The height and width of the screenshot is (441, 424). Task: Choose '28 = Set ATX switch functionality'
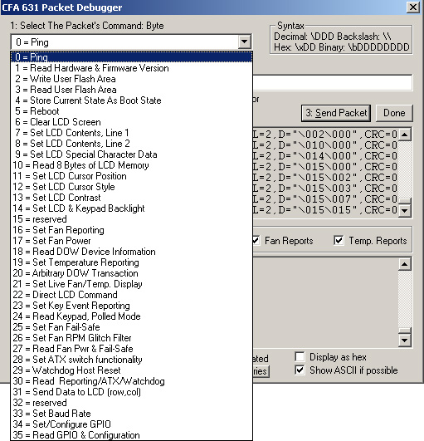pos(131,360)
